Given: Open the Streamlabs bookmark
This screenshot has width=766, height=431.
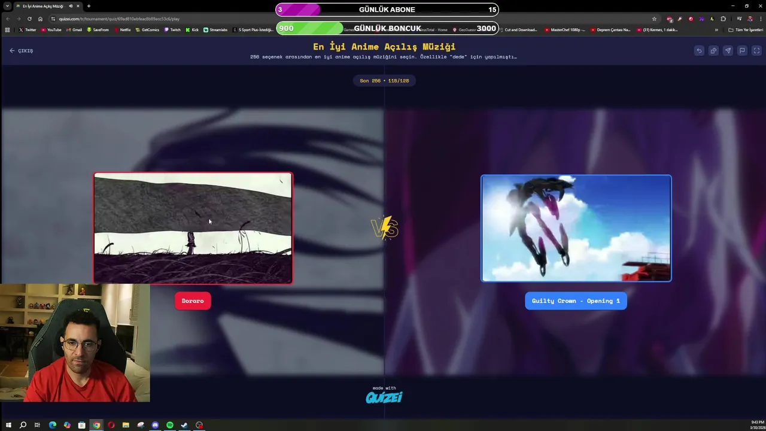Looking at the screenshot, I should [215, 29].
